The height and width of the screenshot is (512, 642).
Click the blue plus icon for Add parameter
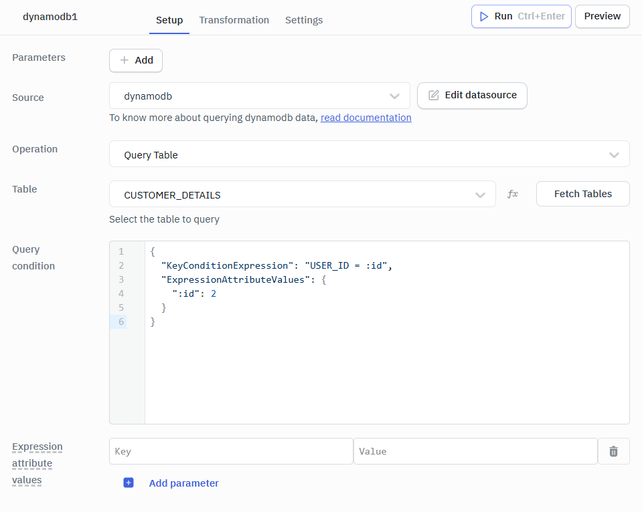pos(129,483)
